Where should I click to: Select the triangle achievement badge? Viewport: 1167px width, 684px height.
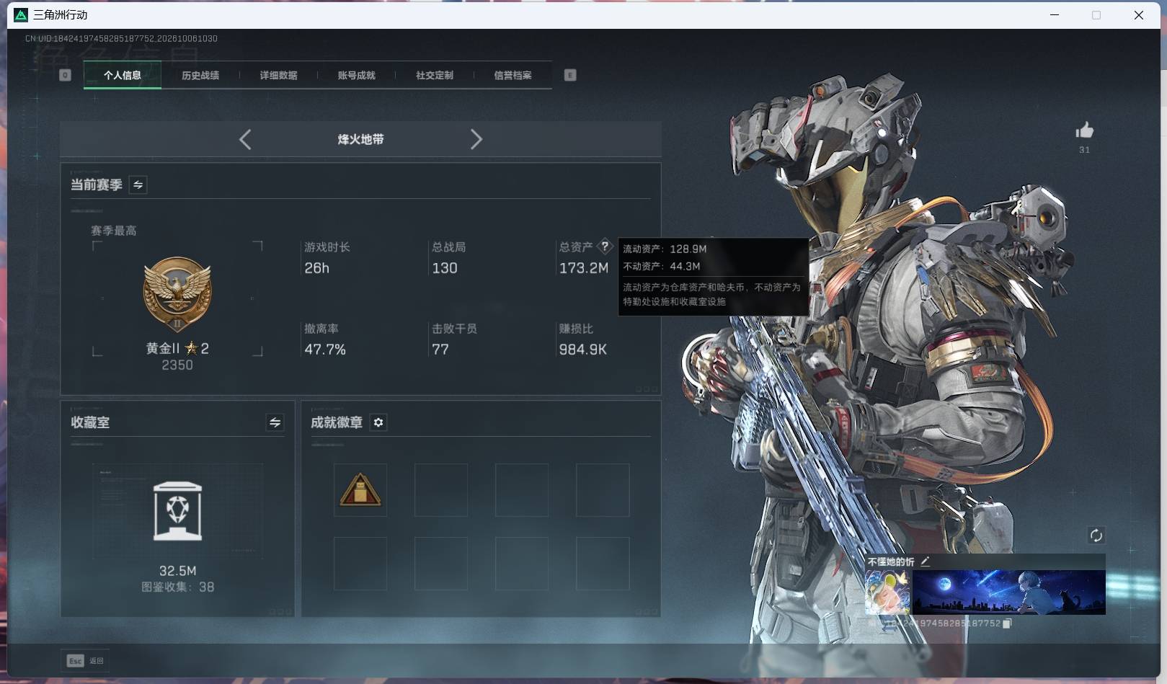[360, 490]
